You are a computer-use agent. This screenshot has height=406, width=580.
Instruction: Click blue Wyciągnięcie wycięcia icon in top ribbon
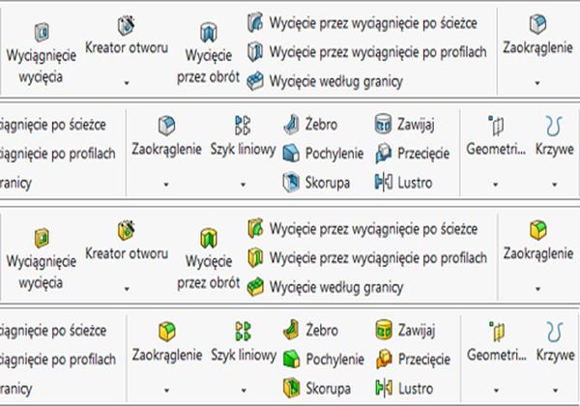point(42,32)
